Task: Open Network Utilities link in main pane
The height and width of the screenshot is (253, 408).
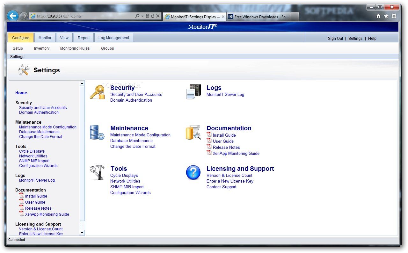Action: pos(125,181)
